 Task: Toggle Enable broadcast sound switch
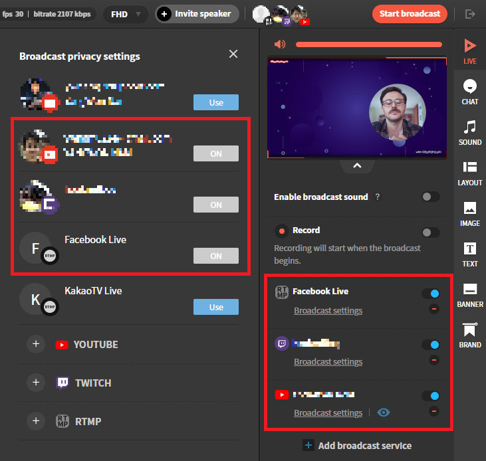431,197
